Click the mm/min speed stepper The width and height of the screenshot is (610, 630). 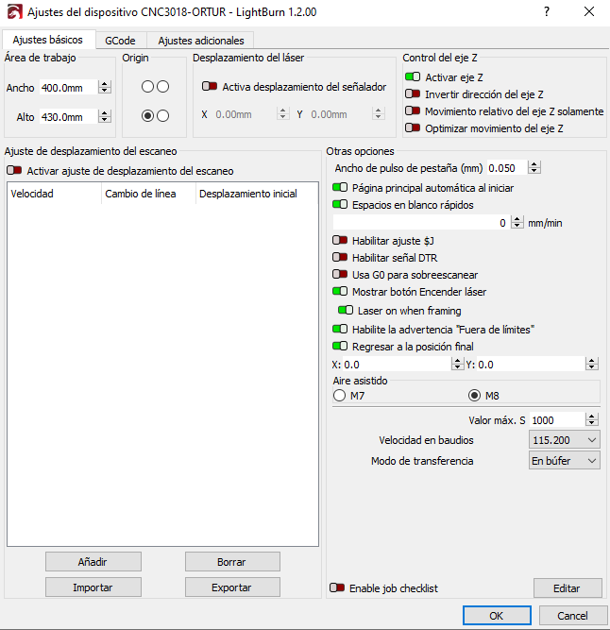click(x=517, y=222)
